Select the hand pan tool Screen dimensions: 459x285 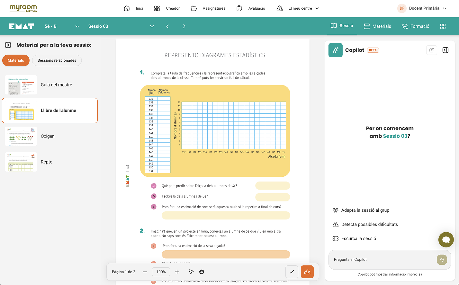pyautogui.click(x=202, y=272)
